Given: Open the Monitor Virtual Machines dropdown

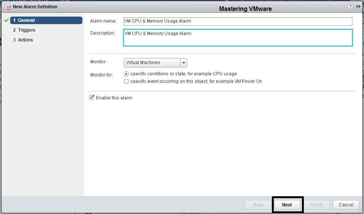Looking at the screenshot, I should click(x=155, y=63).
